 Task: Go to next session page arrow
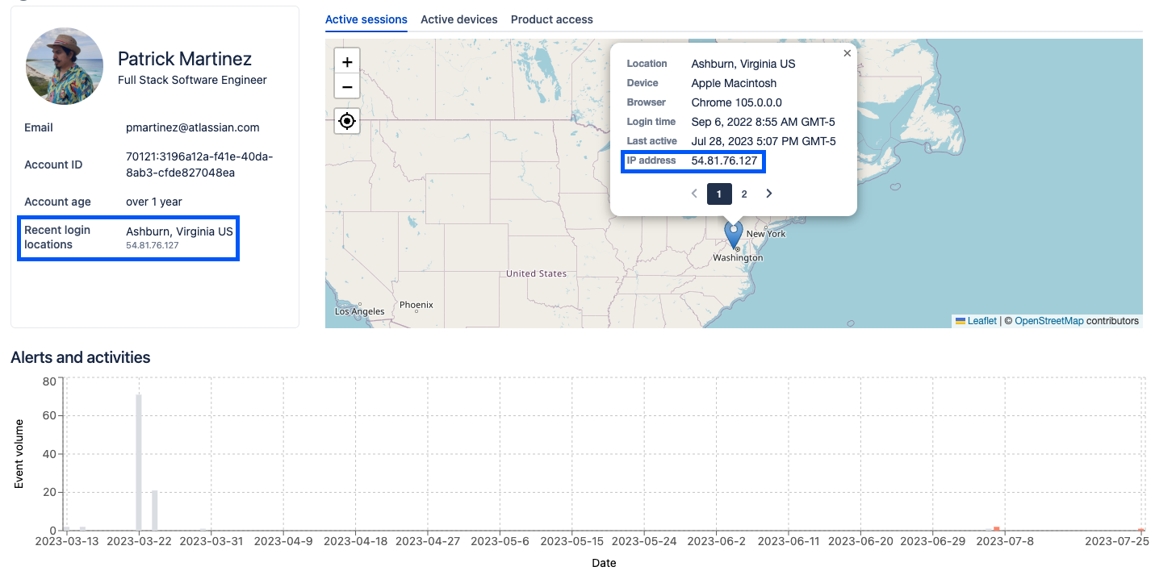[769, 194]
